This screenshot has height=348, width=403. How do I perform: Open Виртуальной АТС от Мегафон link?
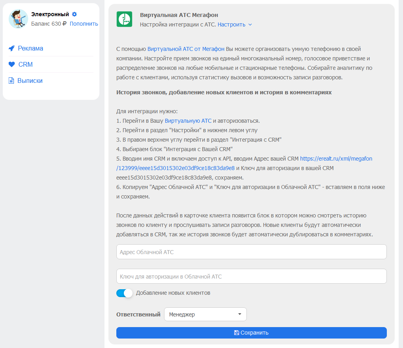(186, 49)
